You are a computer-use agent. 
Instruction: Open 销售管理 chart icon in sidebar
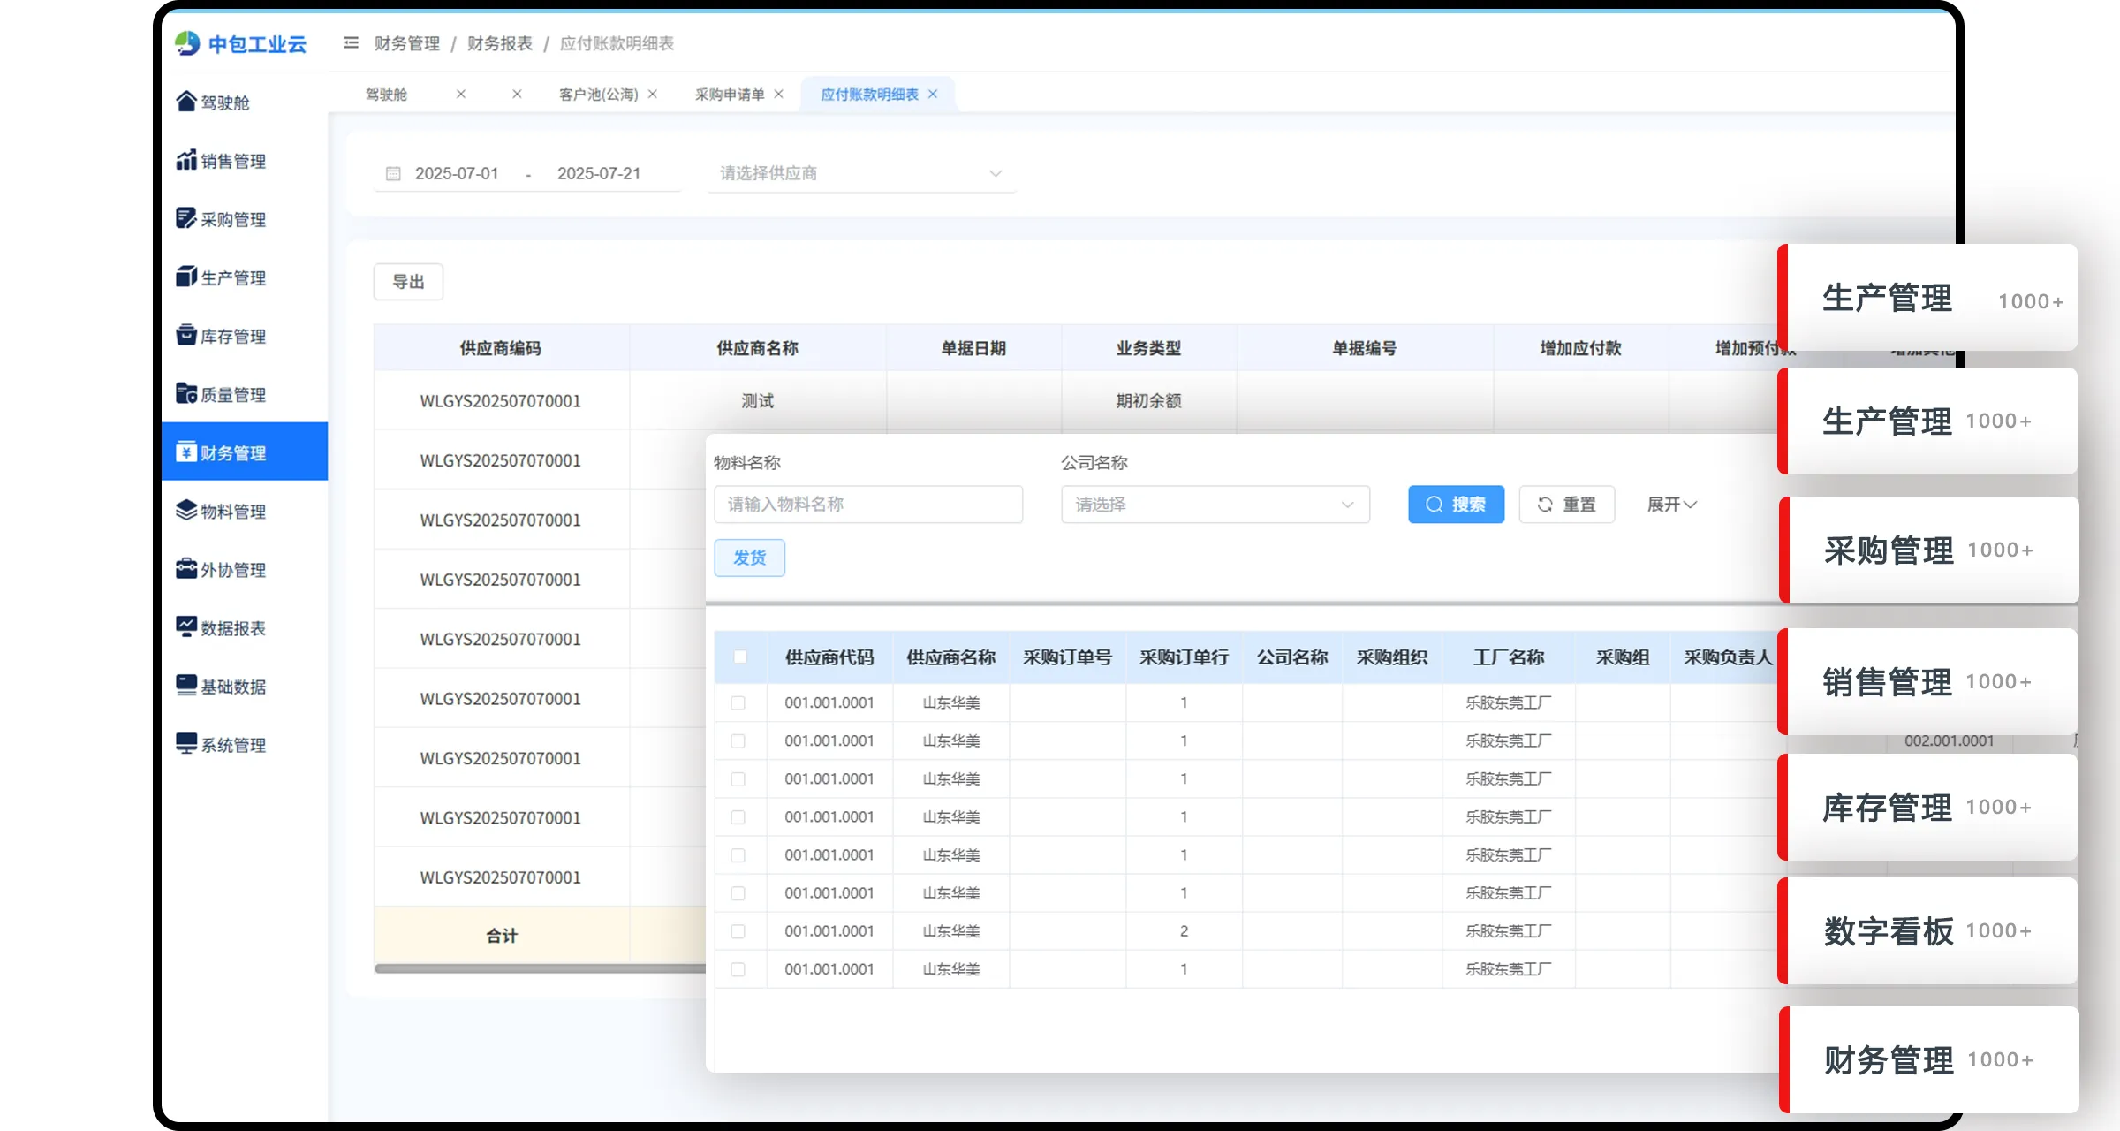[x=186, y=160]
